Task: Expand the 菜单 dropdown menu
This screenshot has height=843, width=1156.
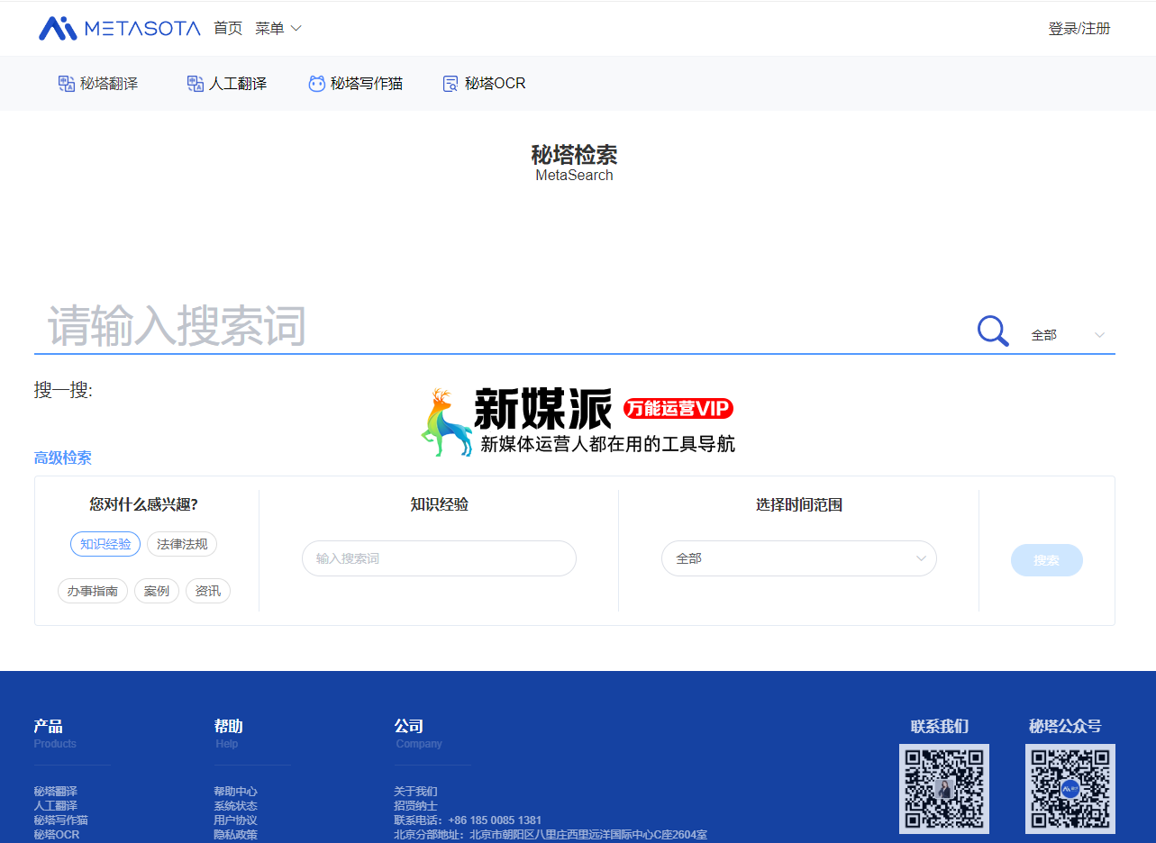Action: 278,29
